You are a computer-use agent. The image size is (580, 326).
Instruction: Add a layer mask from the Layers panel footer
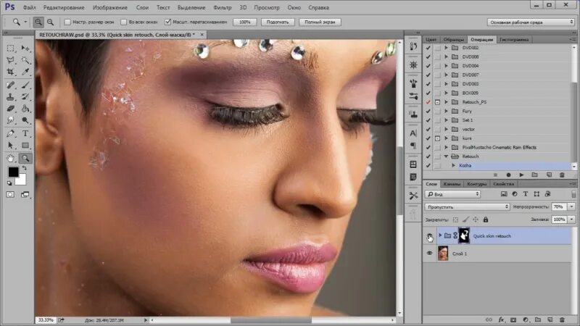(x=513, y=319)
